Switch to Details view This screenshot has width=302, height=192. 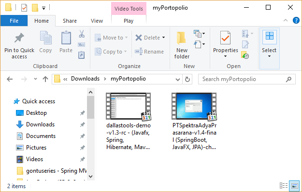[284, 186]
